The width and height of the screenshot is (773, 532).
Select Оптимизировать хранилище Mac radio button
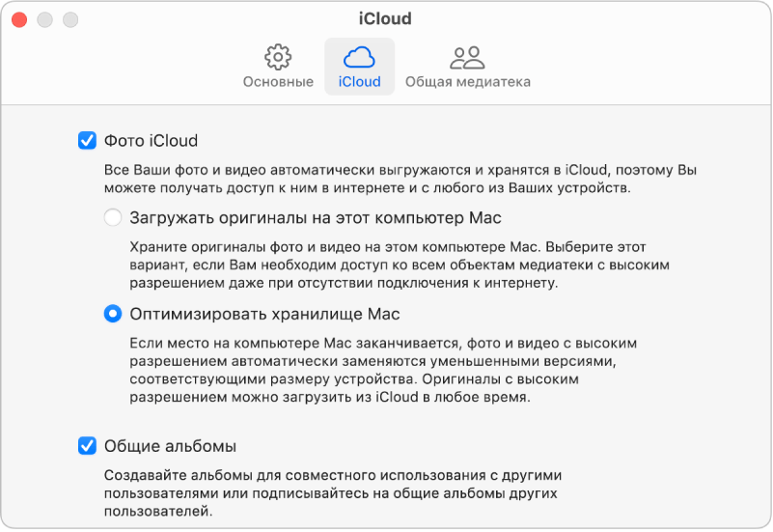(113, 314)
